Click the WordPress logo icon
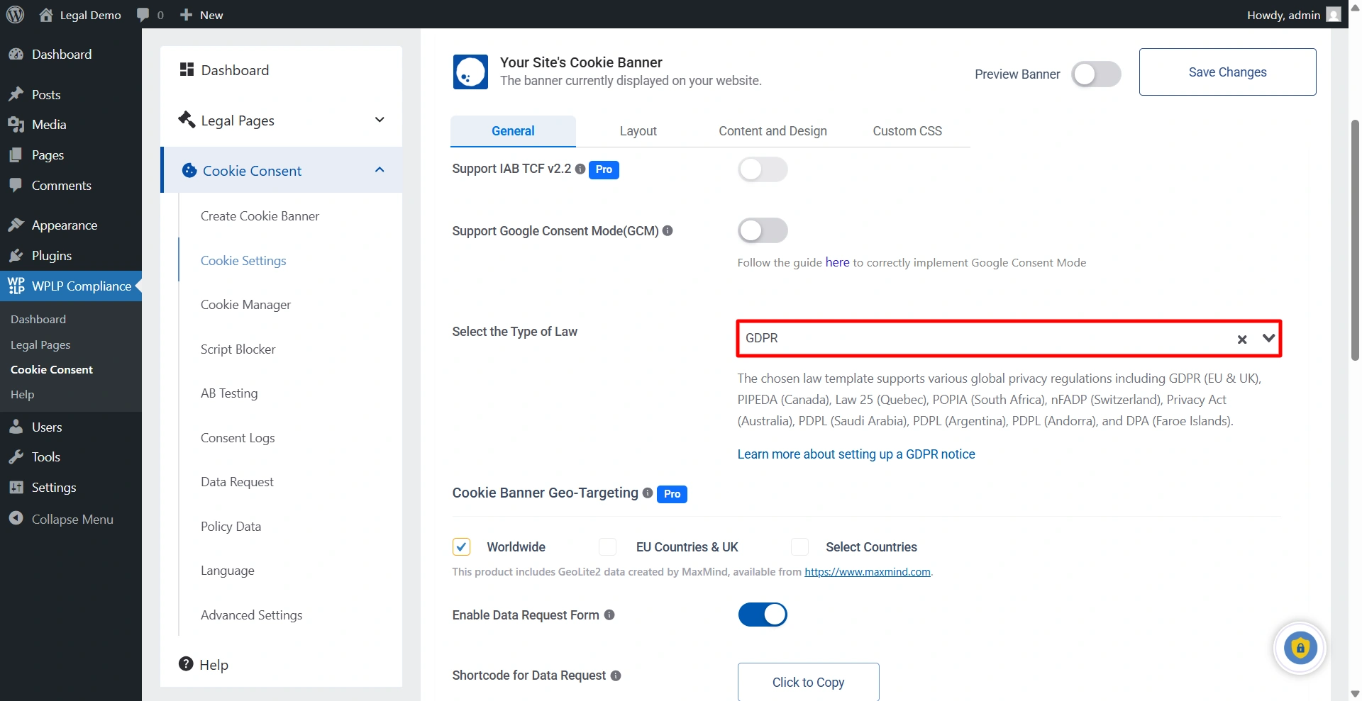The width and height of the screenshot is (1362, 701). point(15,15)
